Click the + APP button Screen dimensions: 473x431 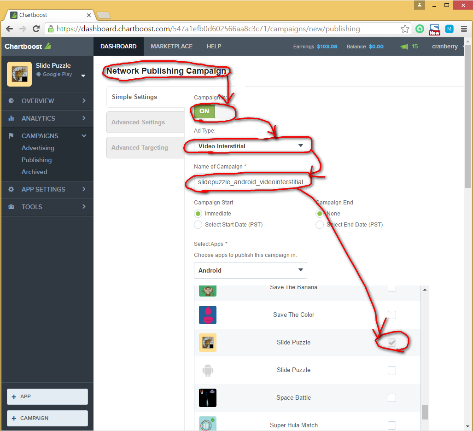pos(47,396)
